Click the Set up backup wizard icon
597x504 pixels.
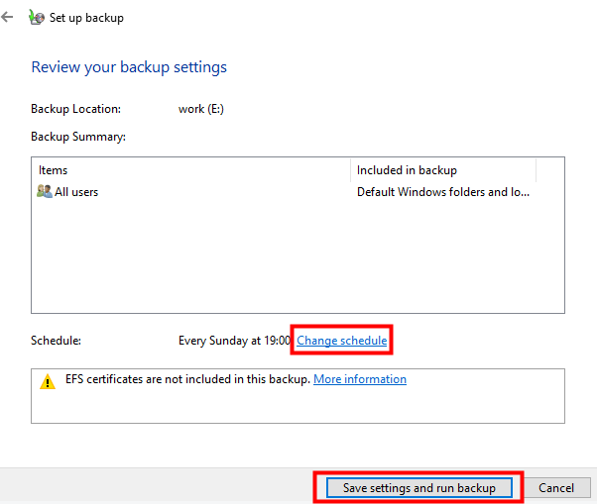pyautogui.click(x=37, y=18)
